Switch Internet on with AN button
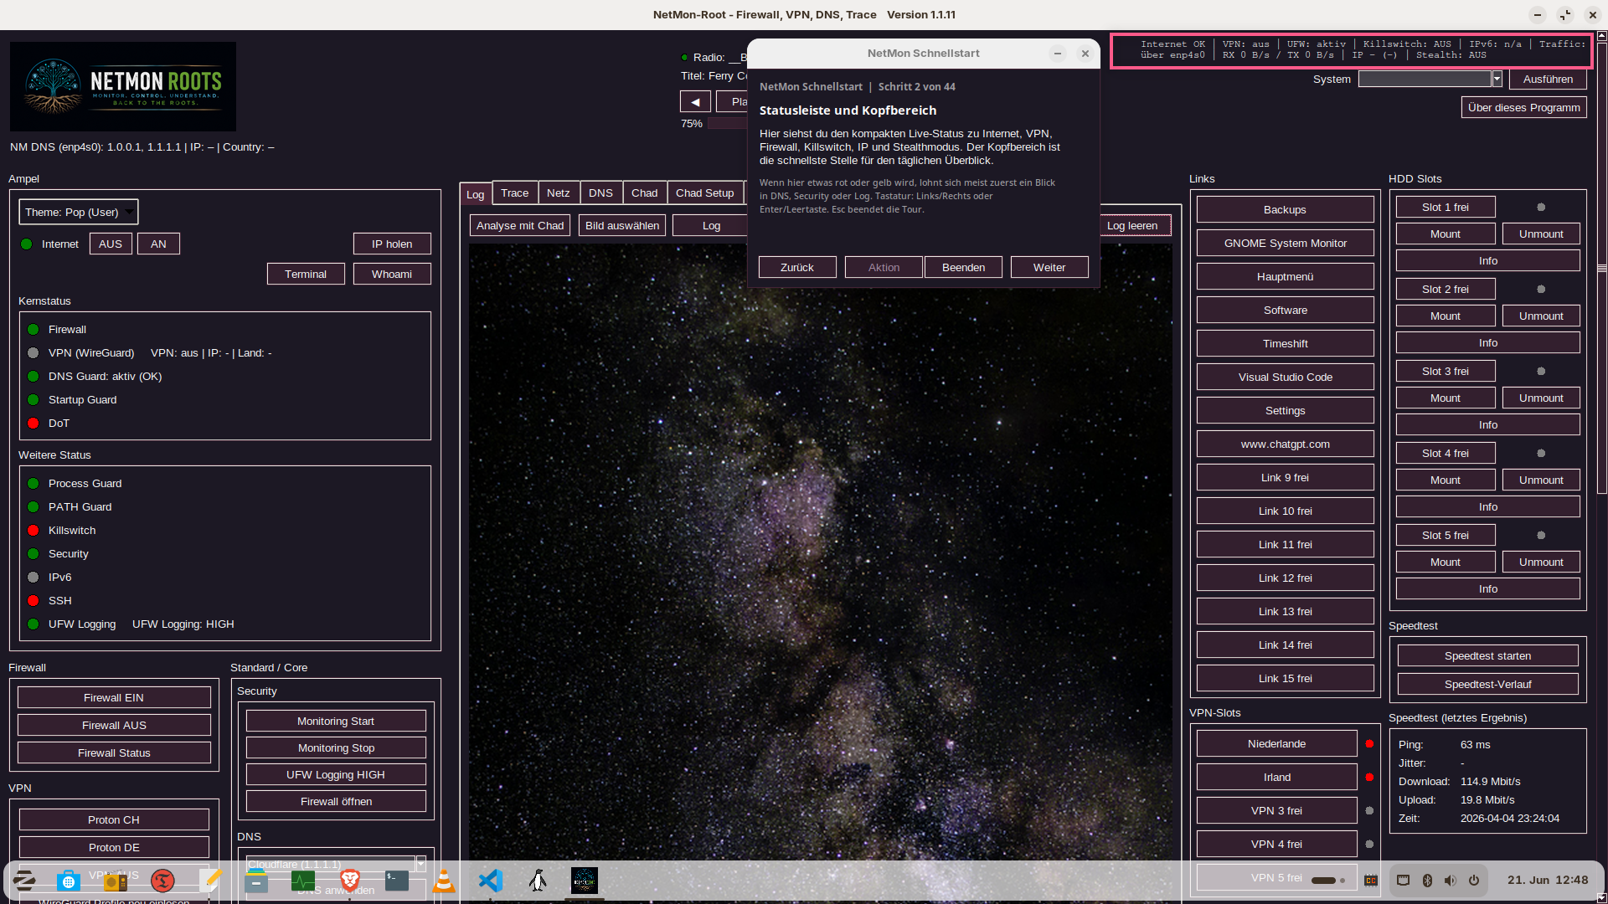The image size is (1608, 904). tap(158, 244)
